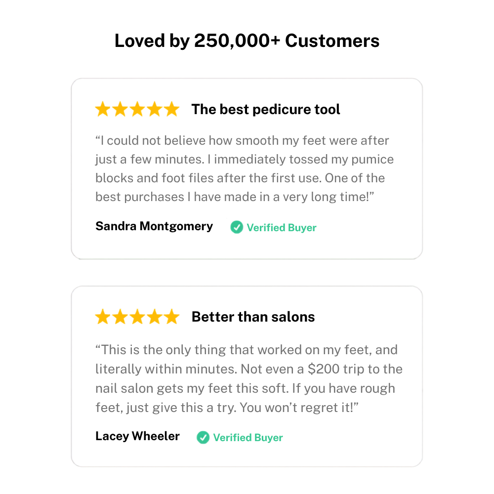Click the fourth star in Lacey Wheeler's rating

(x=155, y=317)
